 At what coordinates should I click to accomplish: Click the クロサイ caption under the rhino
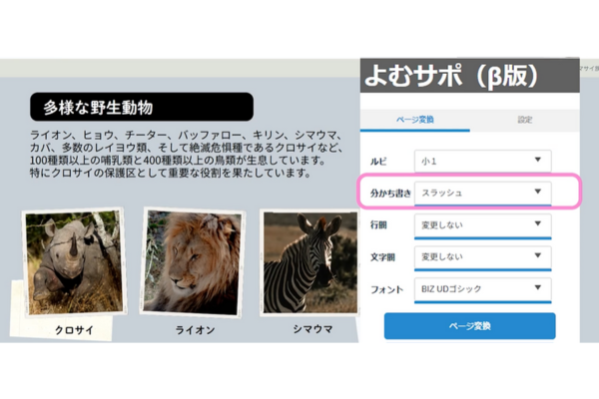pos(74,328)
